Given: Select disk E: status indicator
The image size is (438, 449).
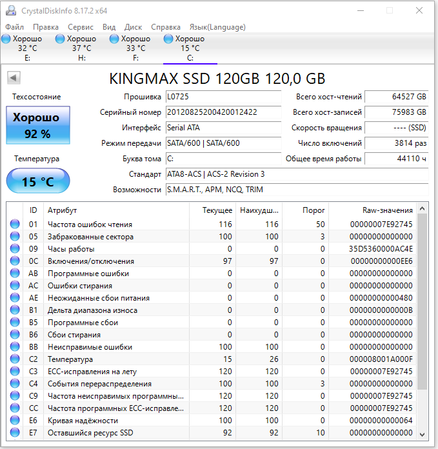Looking at the screenshot, I should click(x=6, y=39).
